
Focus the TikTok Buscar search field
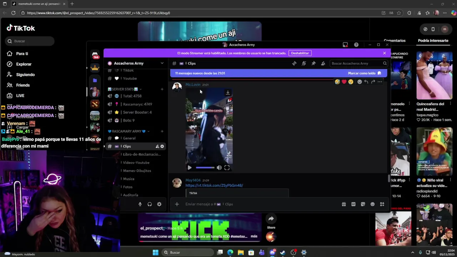click(x=30, y=41)
